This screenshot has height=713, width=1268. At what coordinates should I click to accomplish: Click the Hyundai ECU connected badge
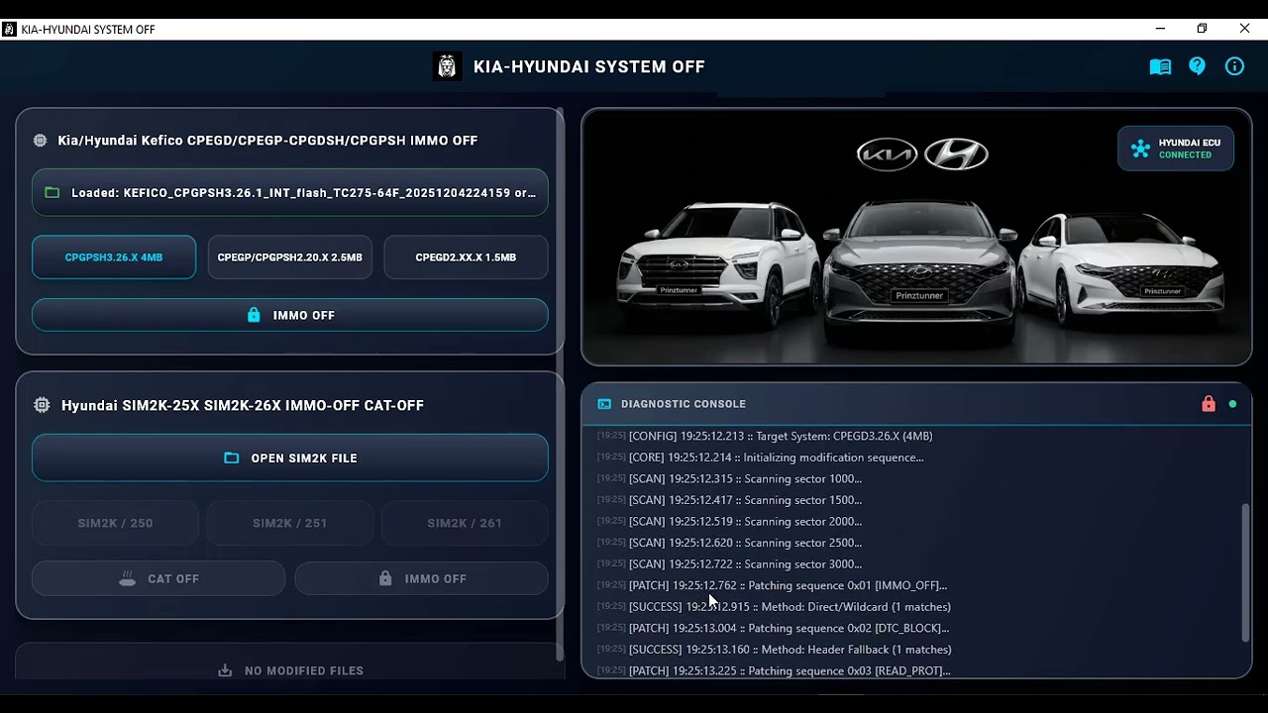[1176, 149]
